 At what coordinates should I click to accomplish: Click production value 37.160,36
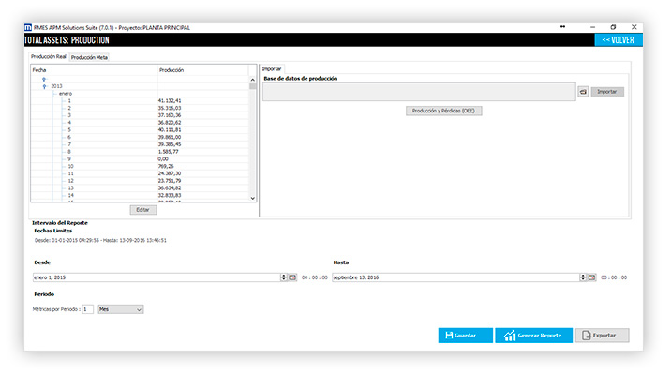pos(170,115)
